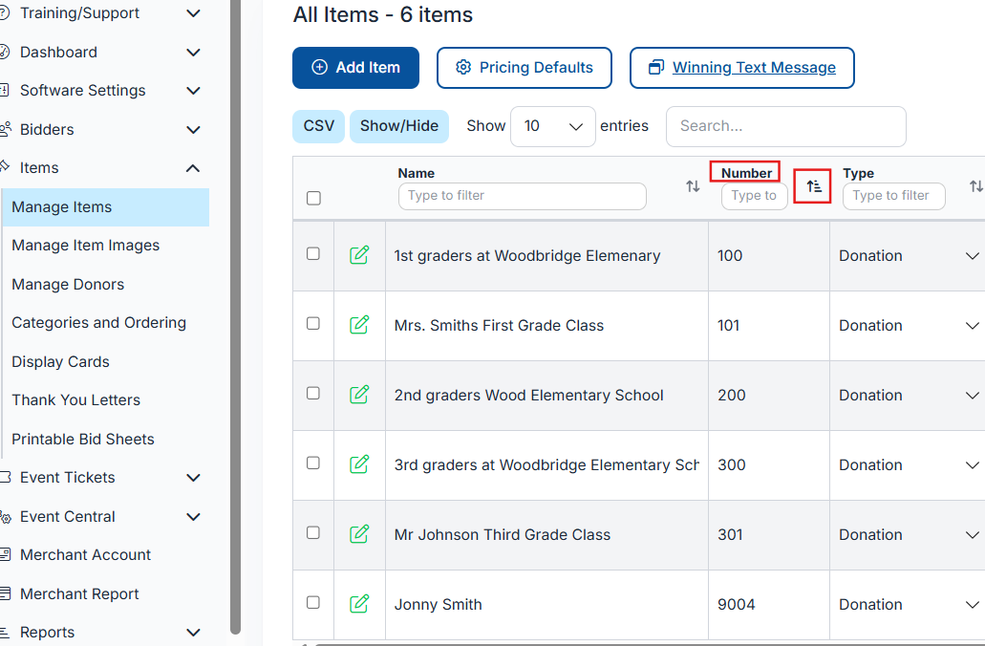985x646 pixels.
Task: Tick the select-all checkbox in table header
Action: click(313, 199)
